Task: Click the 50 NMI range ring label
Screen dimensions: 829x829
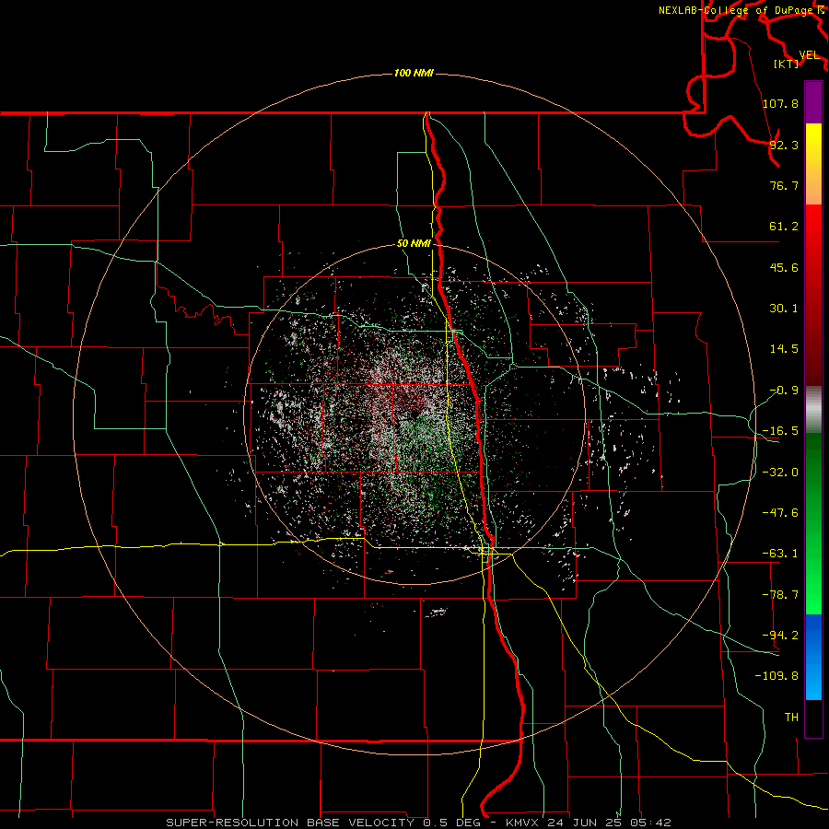Action: point(414,244)
